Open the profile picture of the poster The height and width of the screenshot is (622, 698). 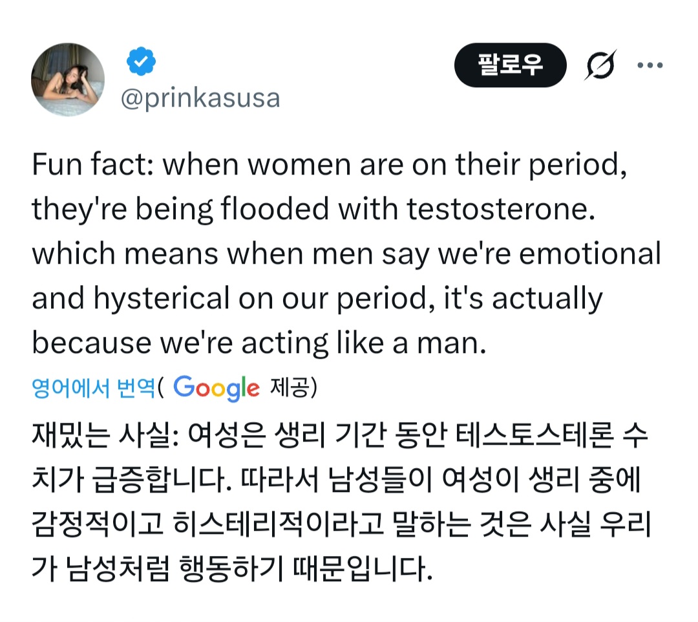[x=68, y=80]
